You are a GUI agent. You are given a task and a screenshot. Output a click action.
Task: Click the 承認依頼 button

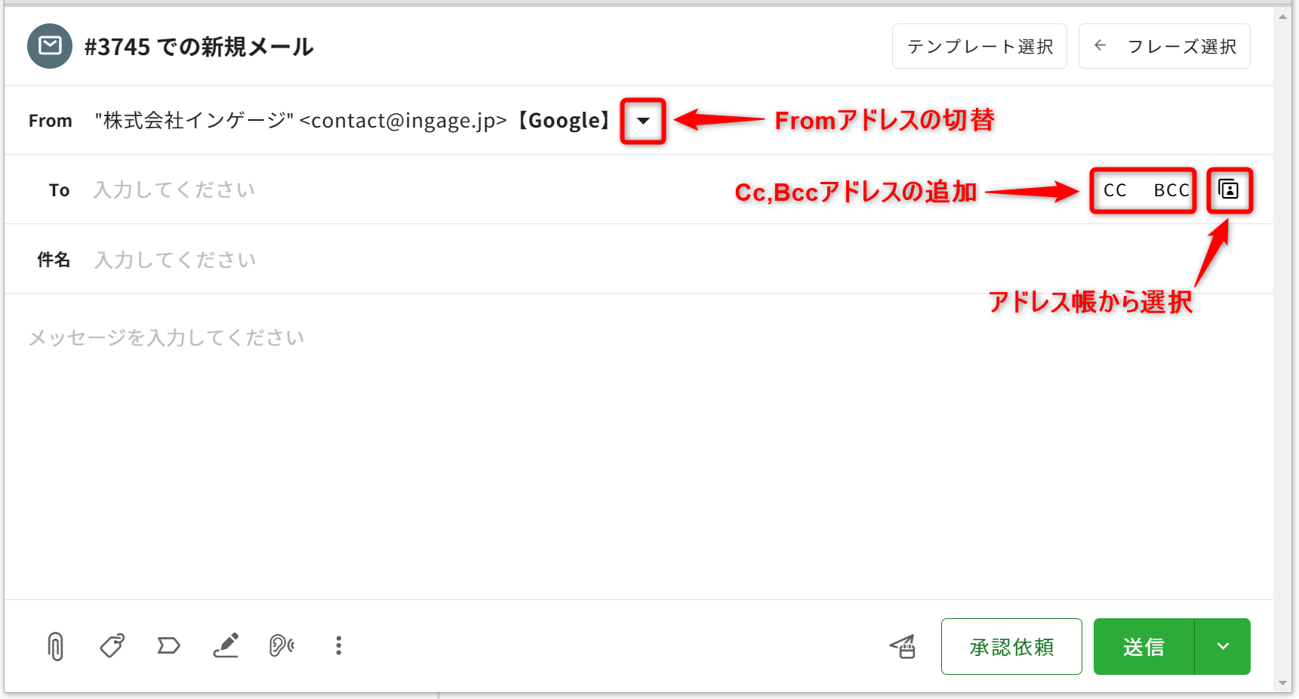tap(1011, 647)
